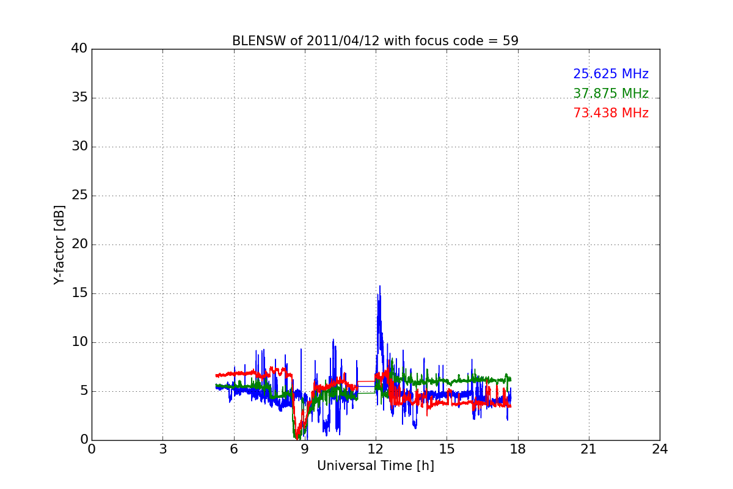
Task: Click the x-axis tick label 24
Action: [660, 449]
